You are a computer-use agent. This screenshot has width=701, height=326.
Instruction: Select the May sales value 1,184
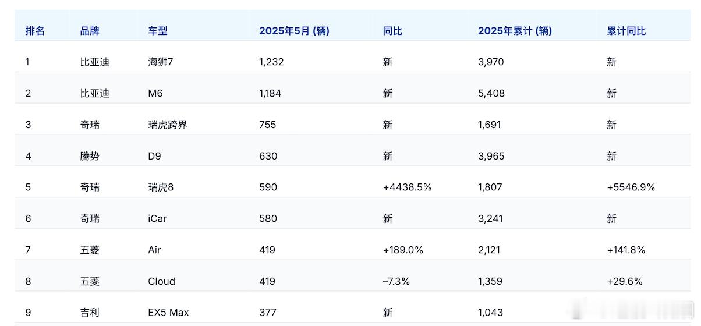click(x=270, y=93)
